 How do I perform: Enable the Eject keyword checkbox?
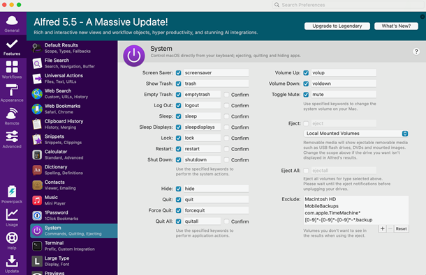(306, 123)
